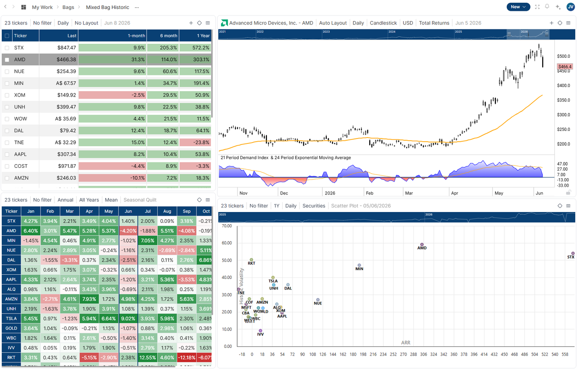The image size is (577, 369).
Task: Open the Securities dropdown in Scatter Plot
Action: coord(314,206)
